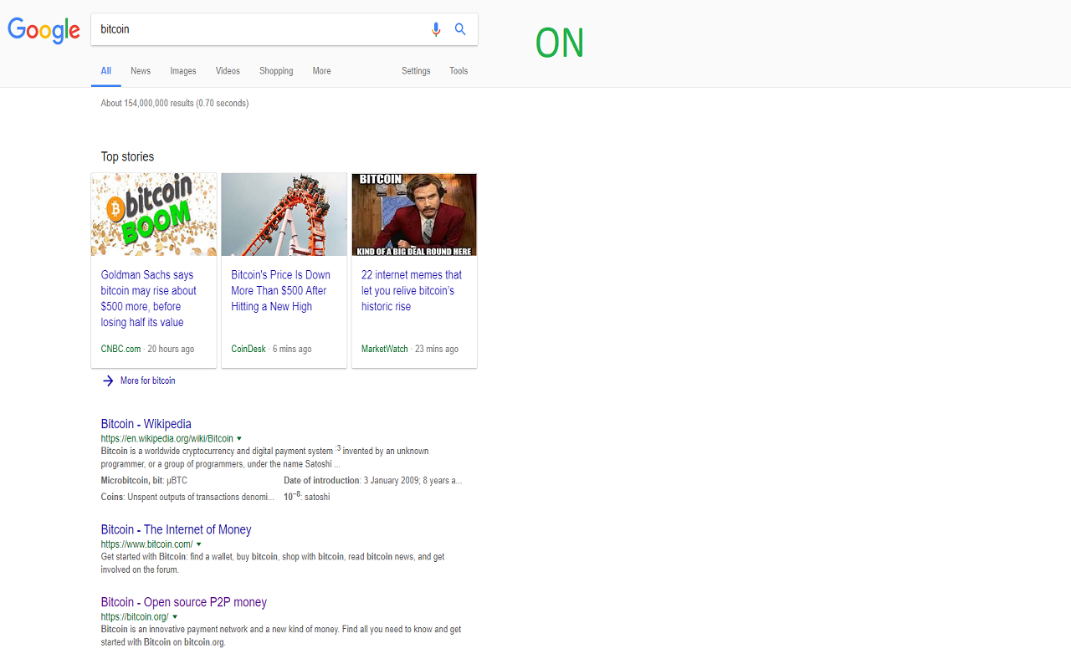Open the More search options menu

[x=322, y=71]
